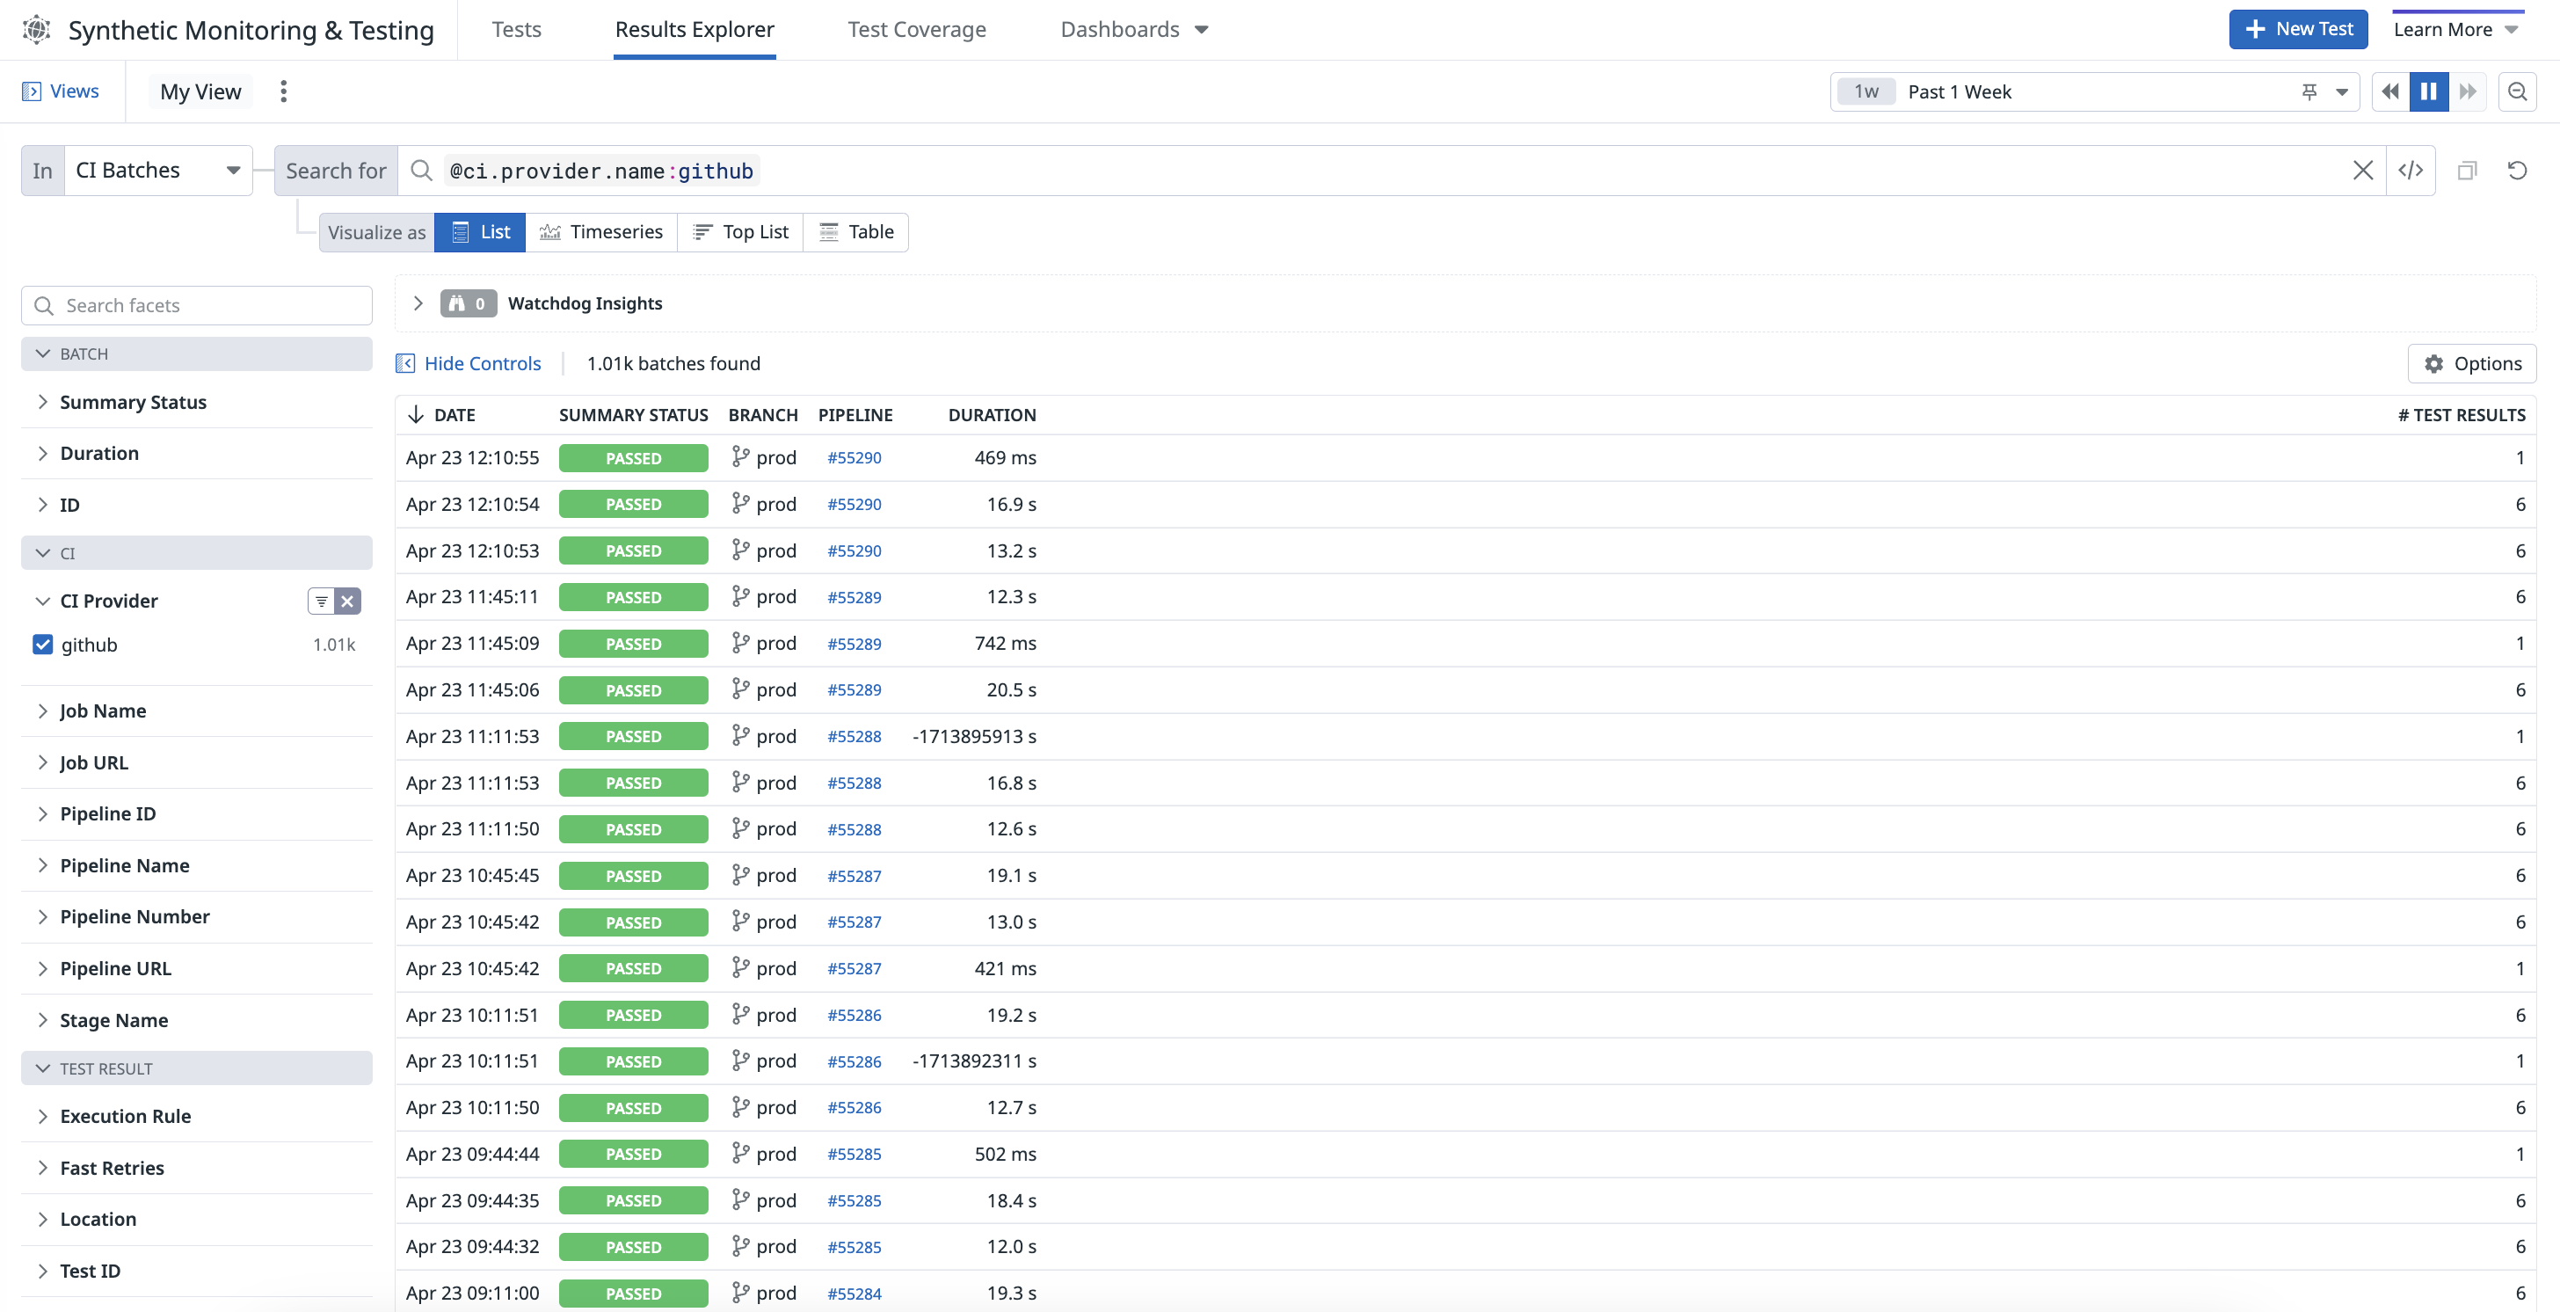Click the Top List icon

coord(702,231)
